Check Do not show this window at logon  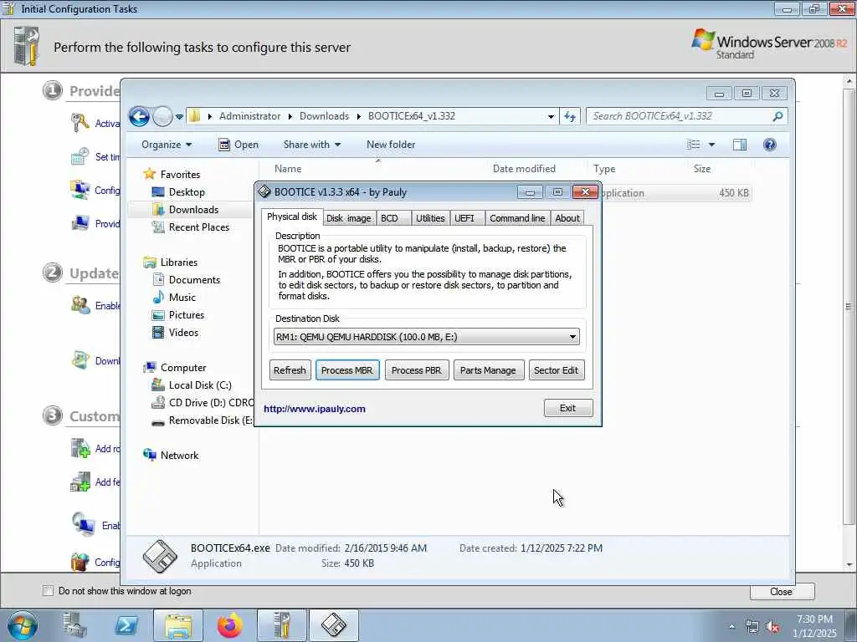click(48, 591)
